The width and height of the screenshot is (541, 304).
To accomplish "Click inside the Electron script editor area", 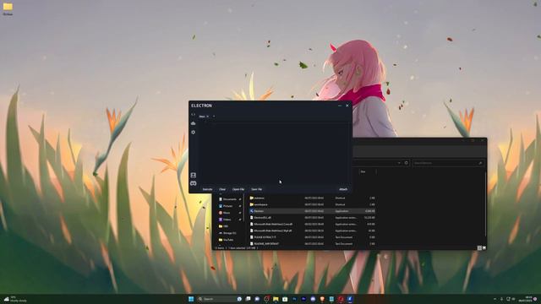I will pyautogui.click(x=274, y=154).
